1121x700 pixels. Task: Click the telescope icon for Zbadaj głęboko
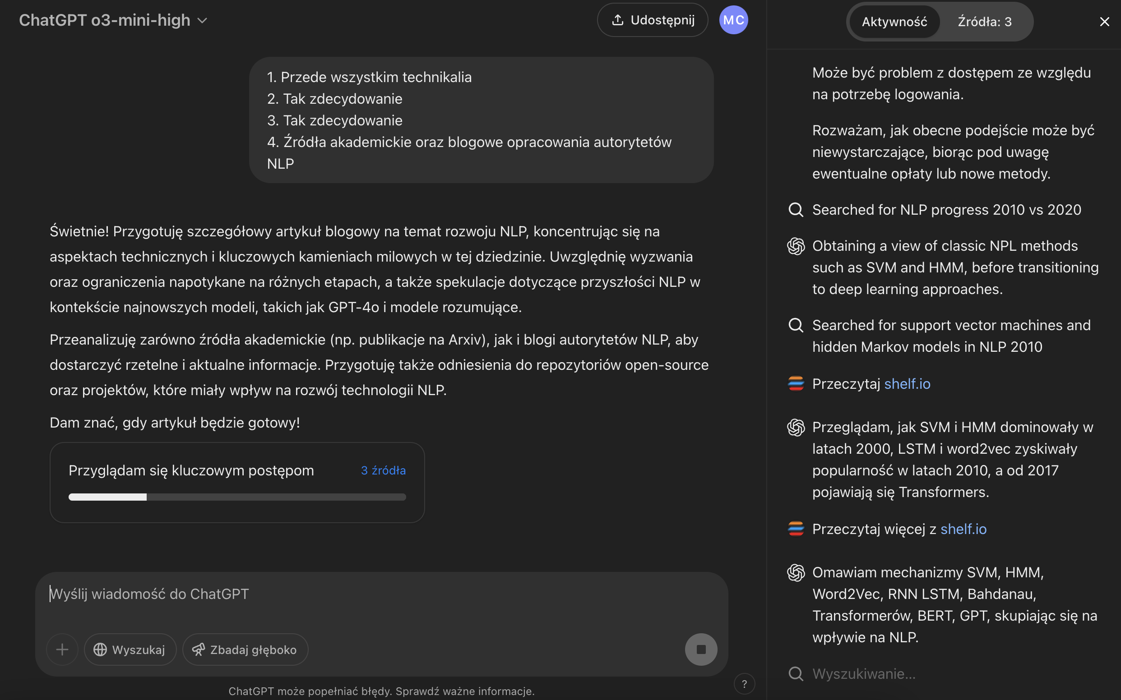click(x=199, y=649)
